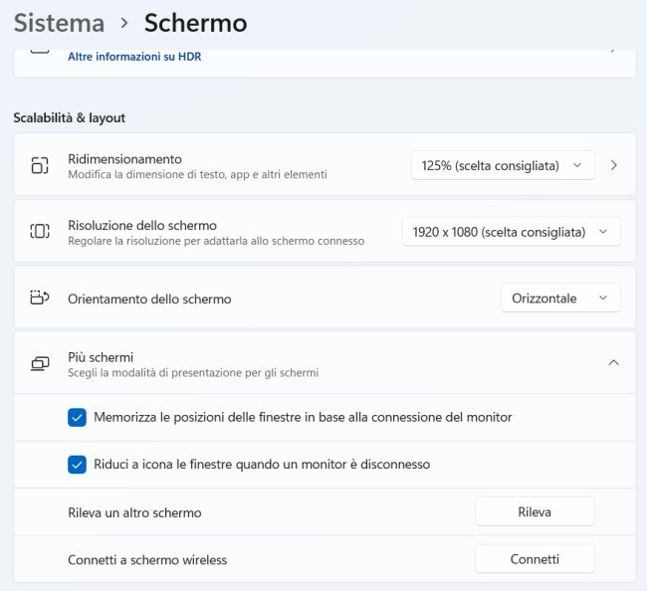Viewport: 647px width, 591px height.
Task: Click the Più schermi monitors icon
Action: 40,363
